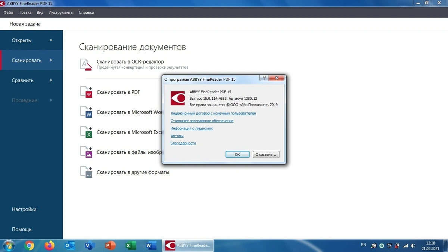Open Visio from the taskbar
This screenshot has height=252, width=448.
point(90,245)
